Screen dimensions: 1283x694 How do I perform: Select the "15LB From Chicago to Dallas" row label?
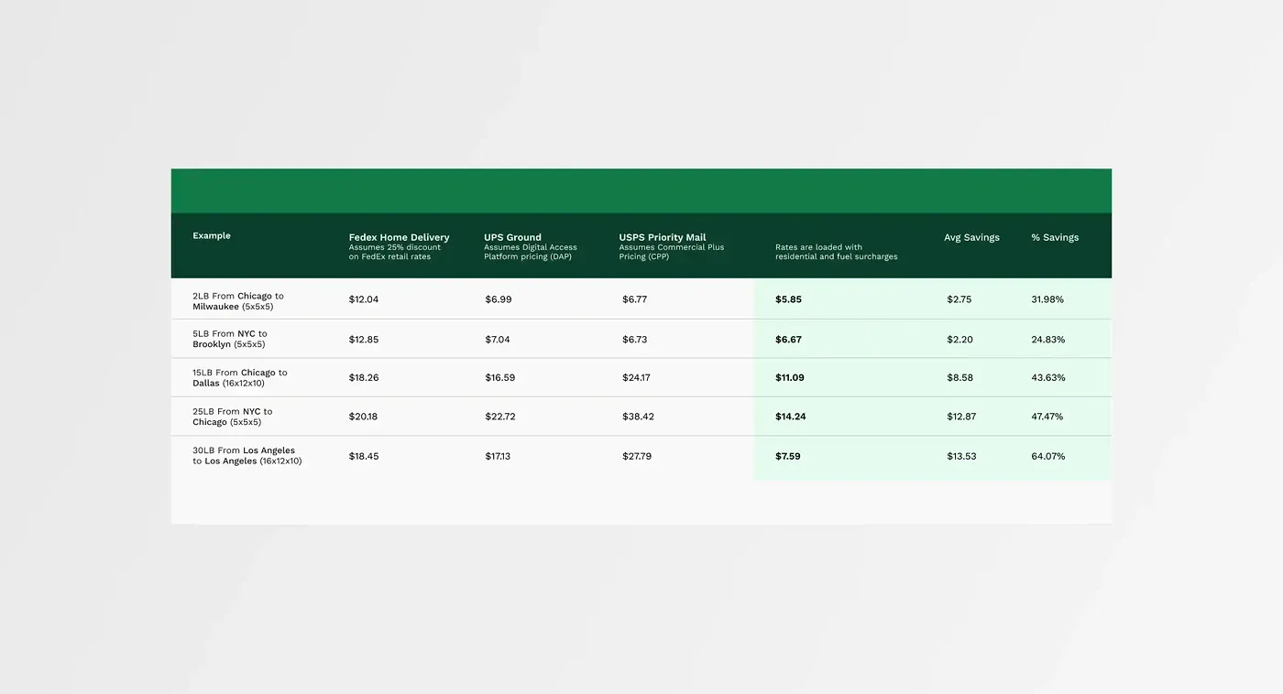[240, 378]
